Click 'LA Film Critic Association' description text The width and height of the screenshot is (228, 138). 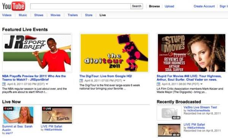(x=190, y=90)
